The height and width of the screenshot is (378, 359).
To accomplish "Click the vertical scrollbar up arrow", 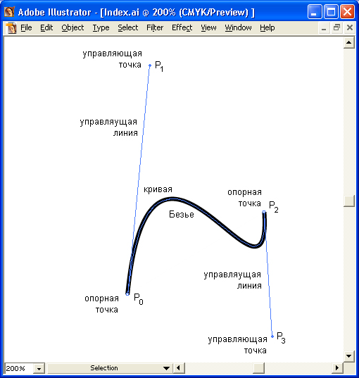I will coord(349,43).
